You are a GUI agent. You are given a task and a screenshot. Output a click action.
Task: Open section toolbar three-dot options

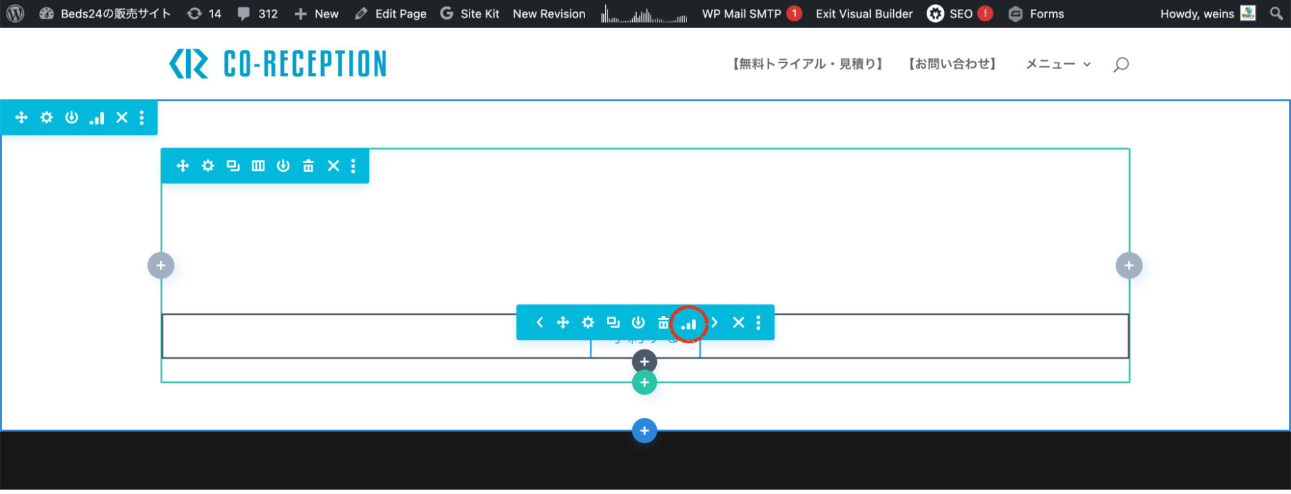click(141, 117)
